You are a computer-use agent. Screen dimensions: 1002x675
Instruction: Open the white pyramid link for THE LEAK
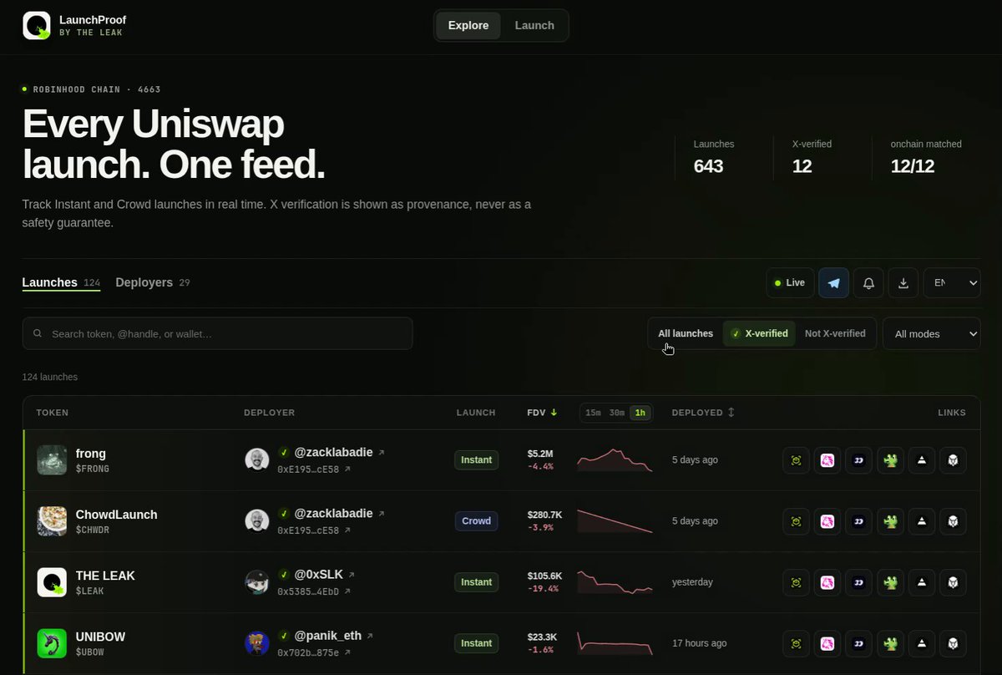921,582
